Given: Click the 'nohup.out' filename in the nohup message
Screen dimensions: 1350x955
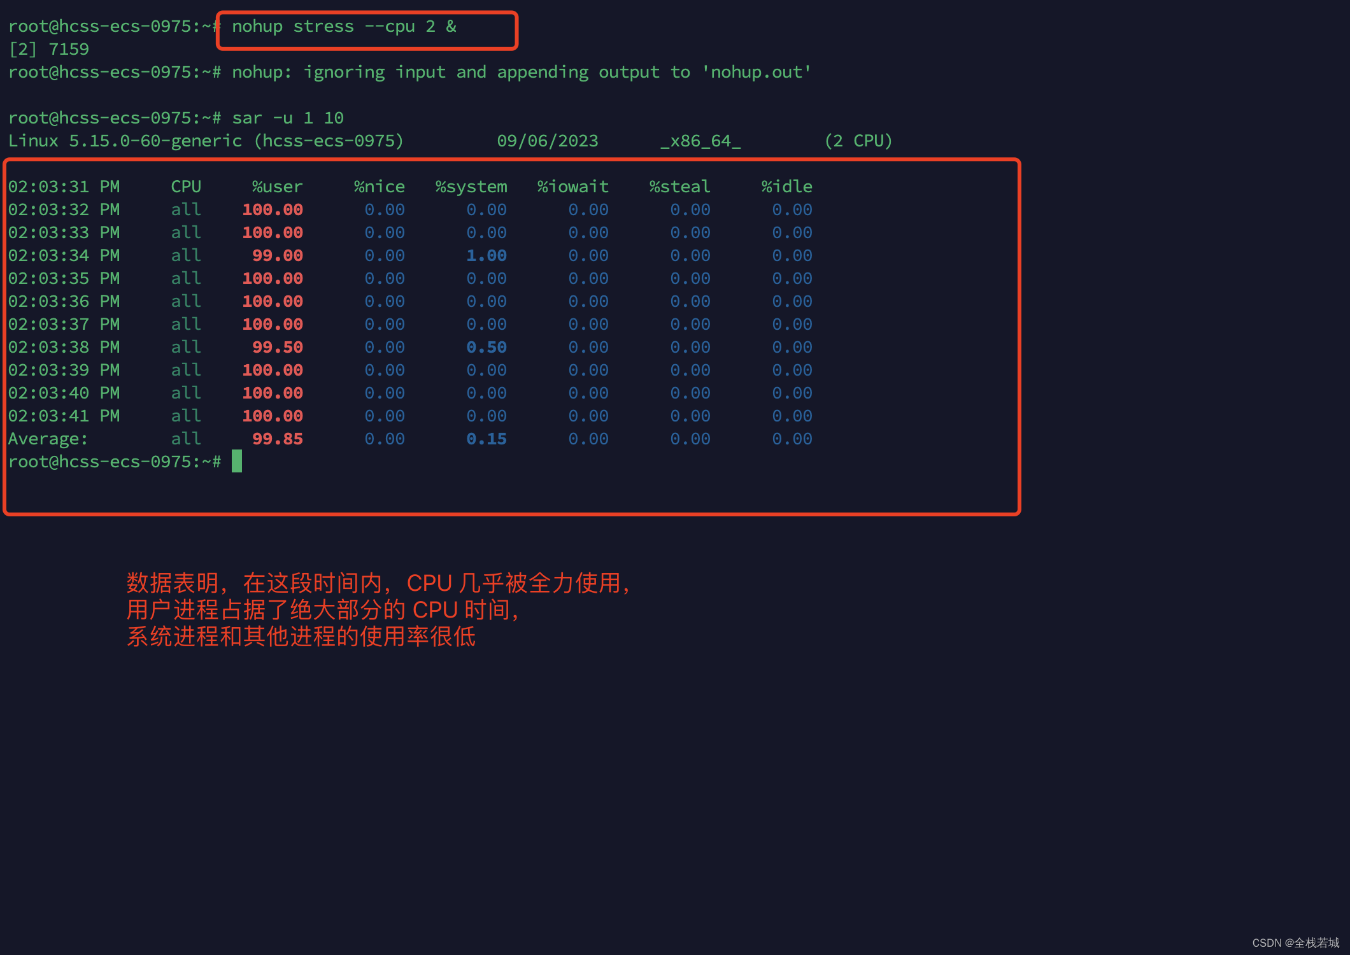Looking at the screenshot, I should click(756, 73).
